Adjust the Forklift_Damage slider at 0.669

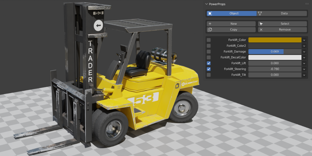[x=275, y=51]
